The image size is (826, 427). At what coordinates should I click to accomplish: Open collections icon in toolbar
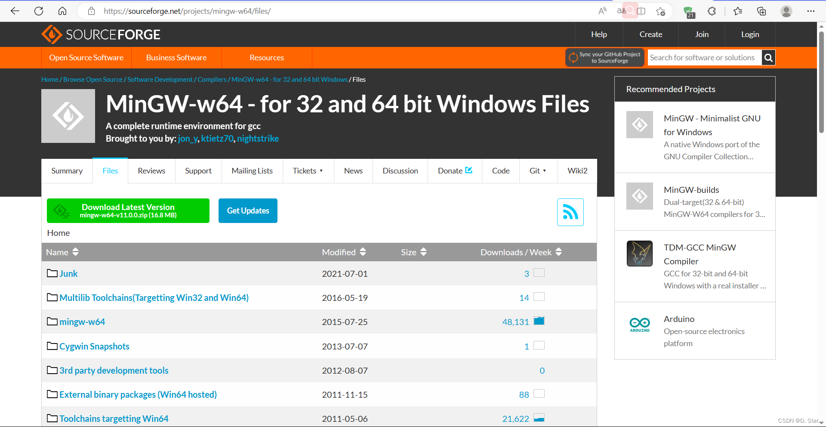click(x=761, y=11)
